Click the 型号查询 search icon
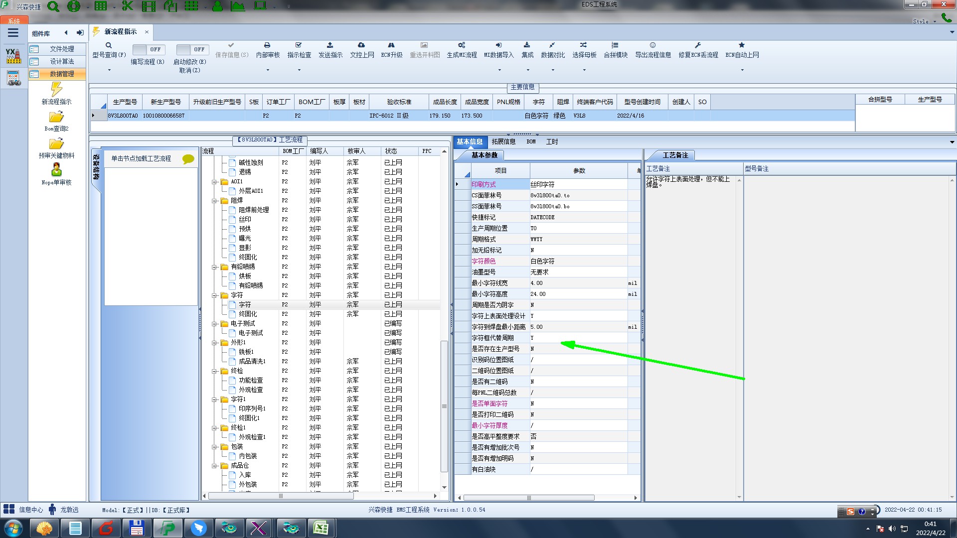 click(x=109, y=45)
